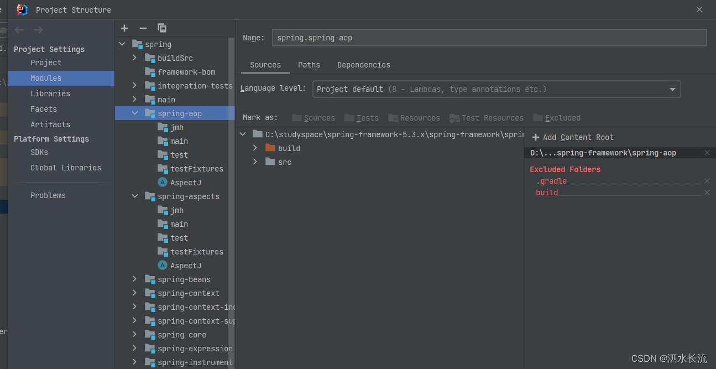
Task: Click the IntelliJ IDEA logo in the title bar
Action: (22, 9)
